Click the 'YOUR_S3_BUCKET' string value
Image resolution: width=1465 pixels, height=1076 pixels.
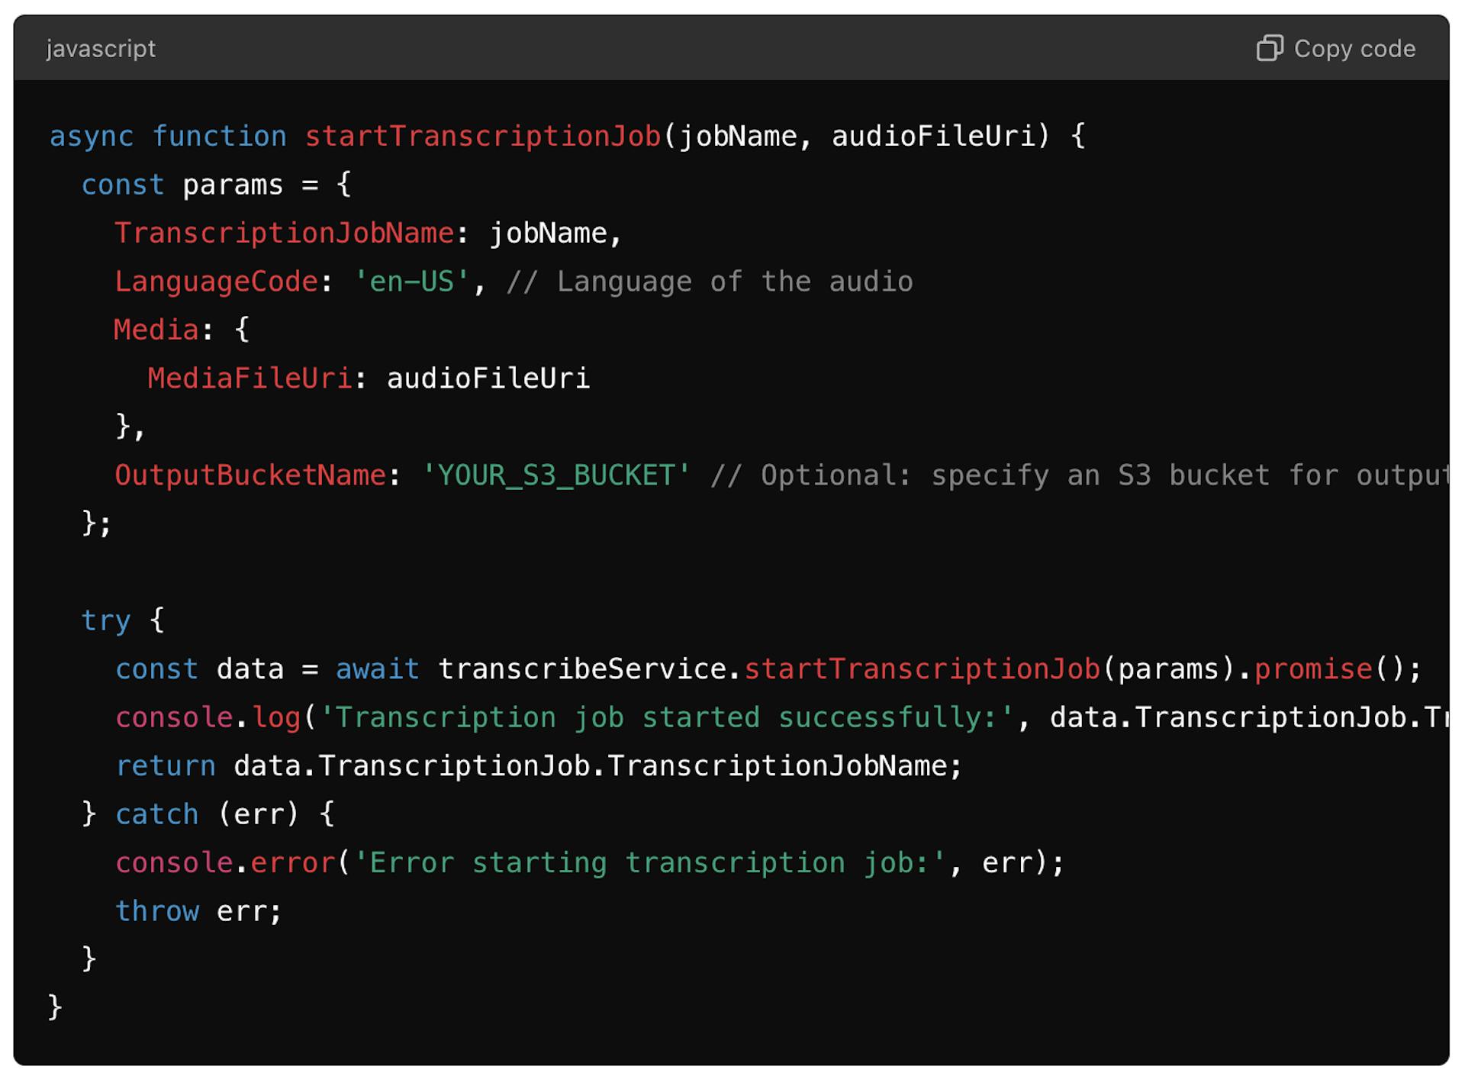click(555, 475)
